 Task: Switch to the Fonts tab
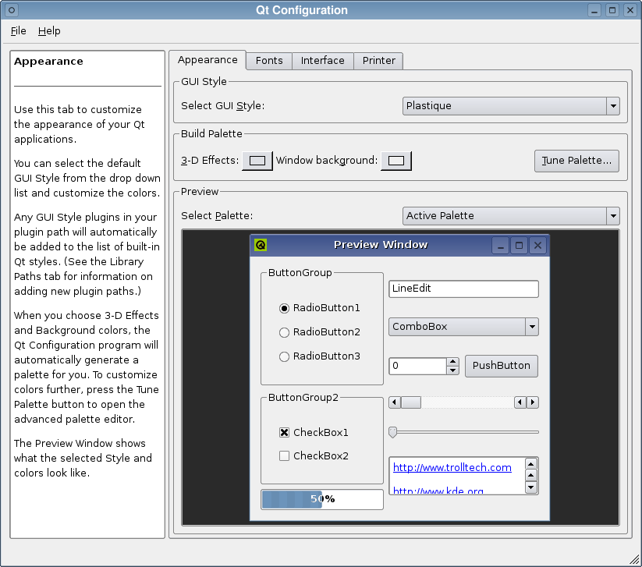point(269,61)
